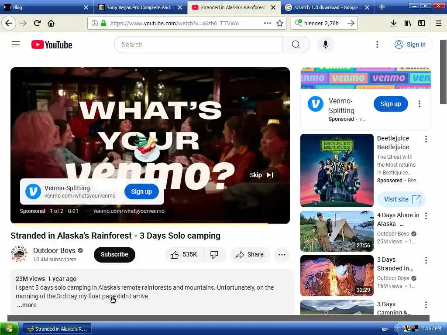This screenshot has height=335, width=447.
Task: Open the Firefox hamburger menu
Action: coord(439,23)
